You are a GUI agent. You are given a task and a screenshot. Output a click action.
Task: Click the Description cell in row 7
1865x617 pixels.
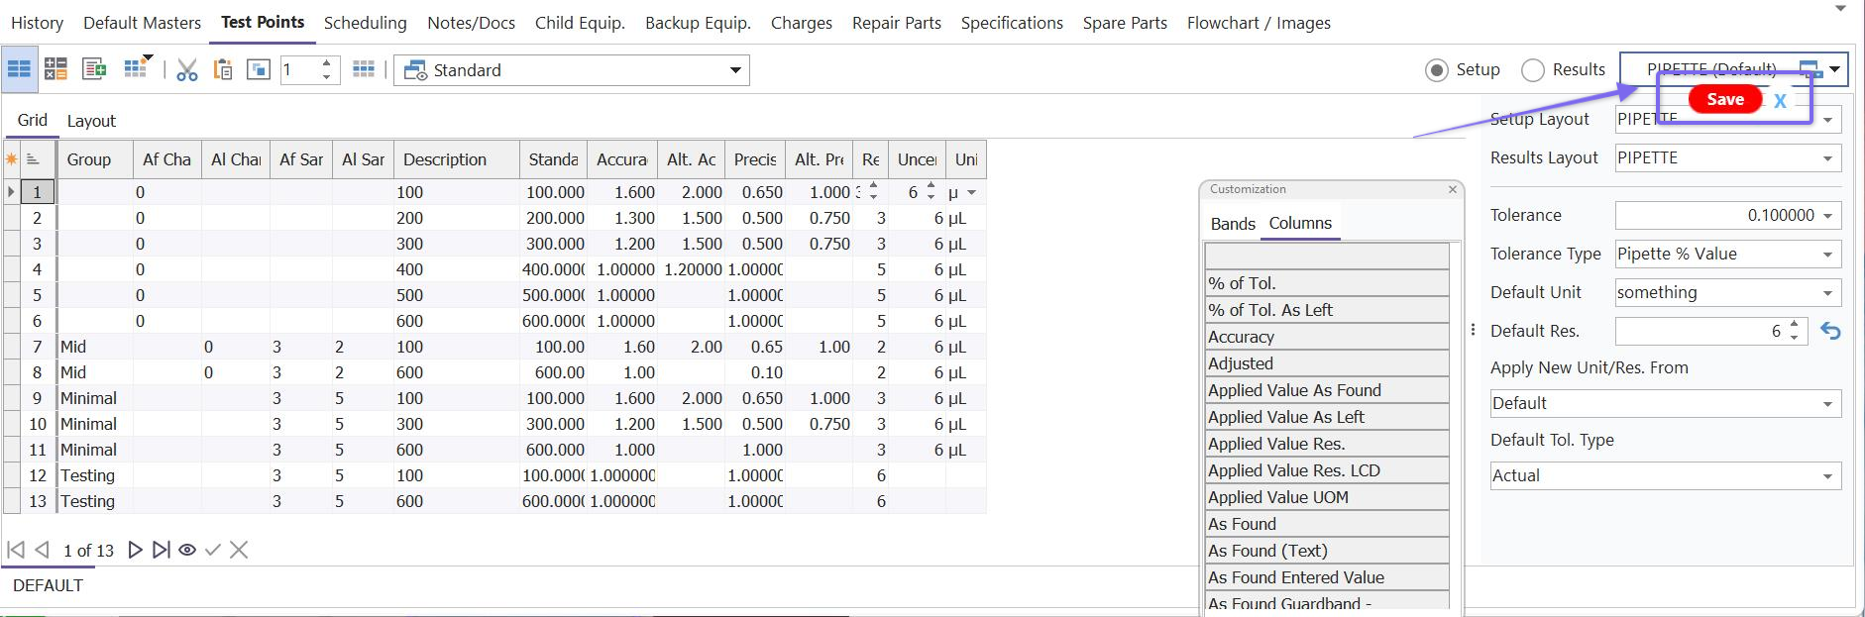coord(455,347)
